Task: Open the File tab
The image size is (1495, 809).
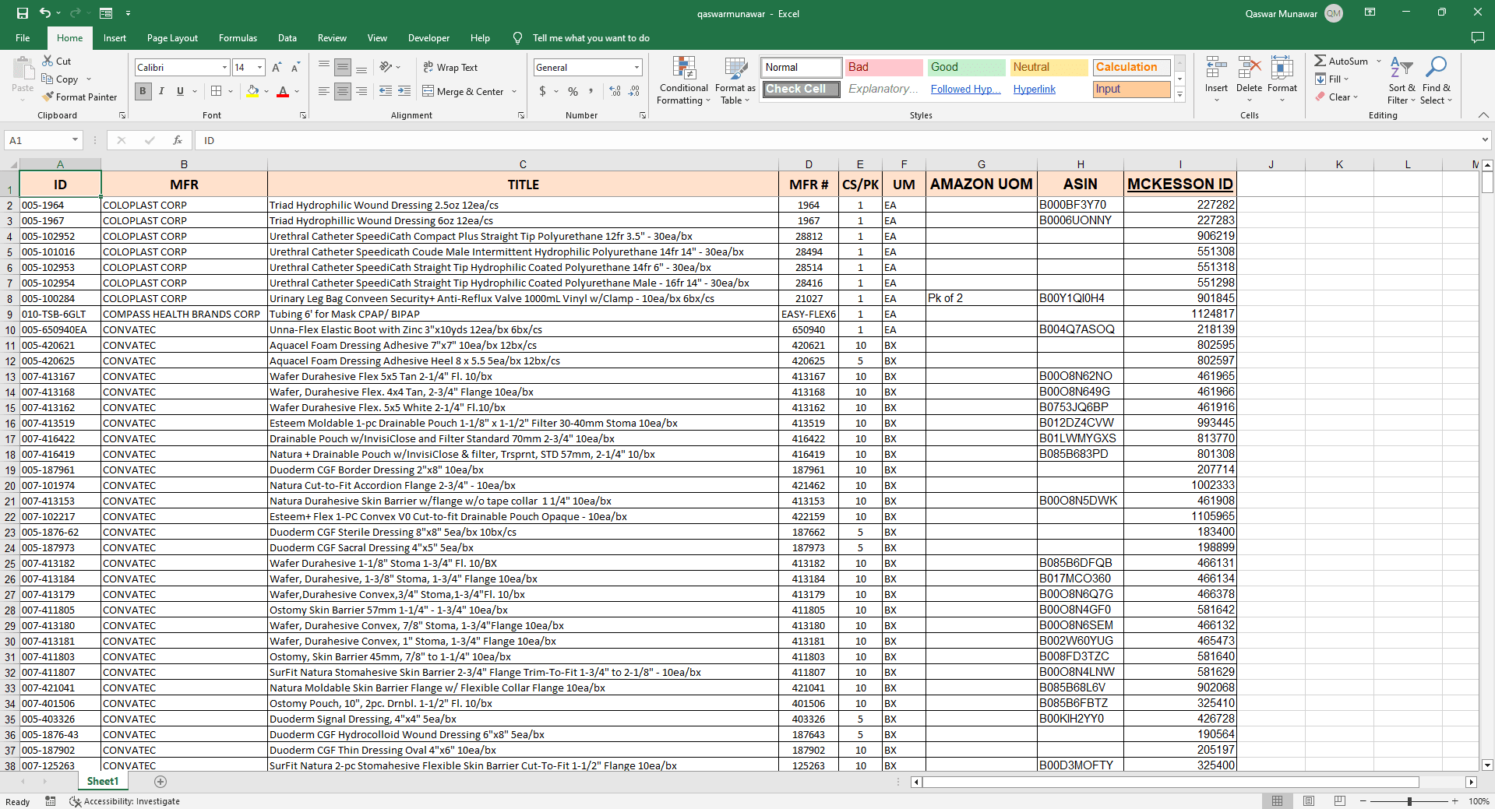Action: tap(23, 37)
